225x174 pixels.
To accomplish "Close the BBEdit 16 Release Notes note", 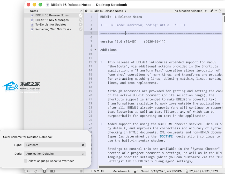I will tap(81, 15).
